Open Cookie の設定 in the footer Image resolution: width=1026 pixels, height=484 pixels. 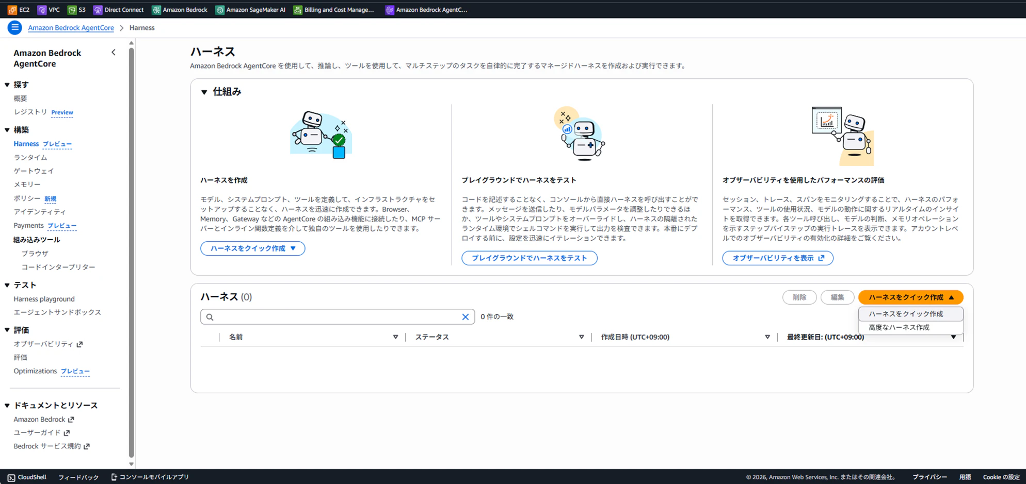[1001, 477]
